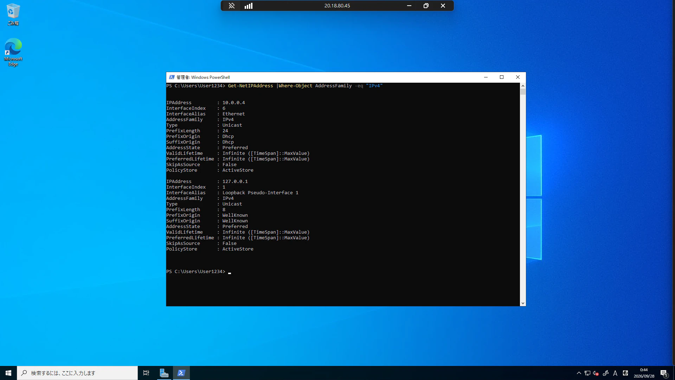
Task: Close the remote session connection bar
Action: tap(443, 6)
